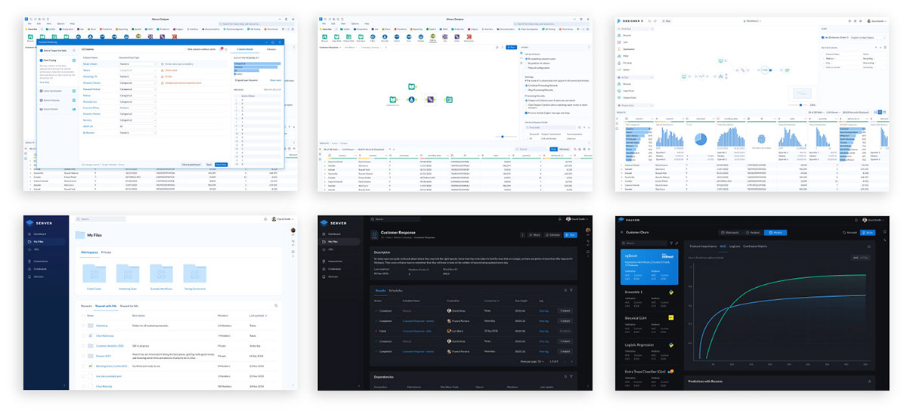Image resolution: width=907 pixels, height=414 pixels.
Task: Click search icon in the Dependencies panel
Action: tap(565, 376)
